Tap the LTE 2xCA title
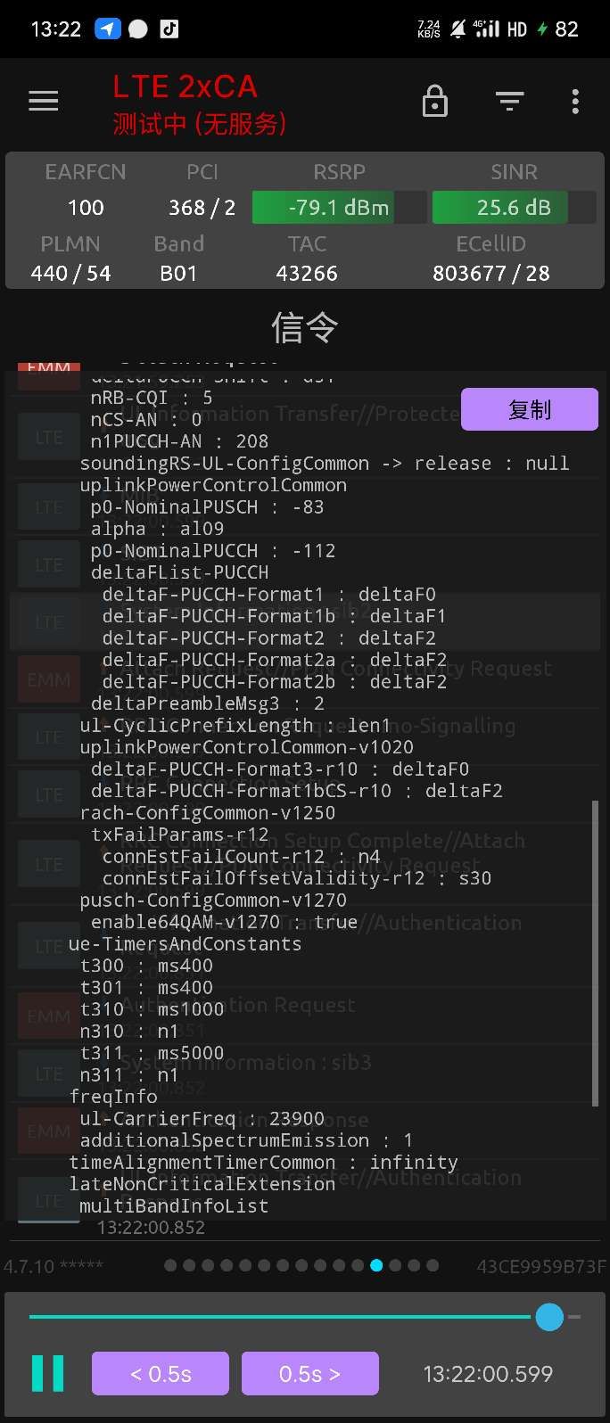Viewport: 610px width, 1423px height. click(185, 86)
